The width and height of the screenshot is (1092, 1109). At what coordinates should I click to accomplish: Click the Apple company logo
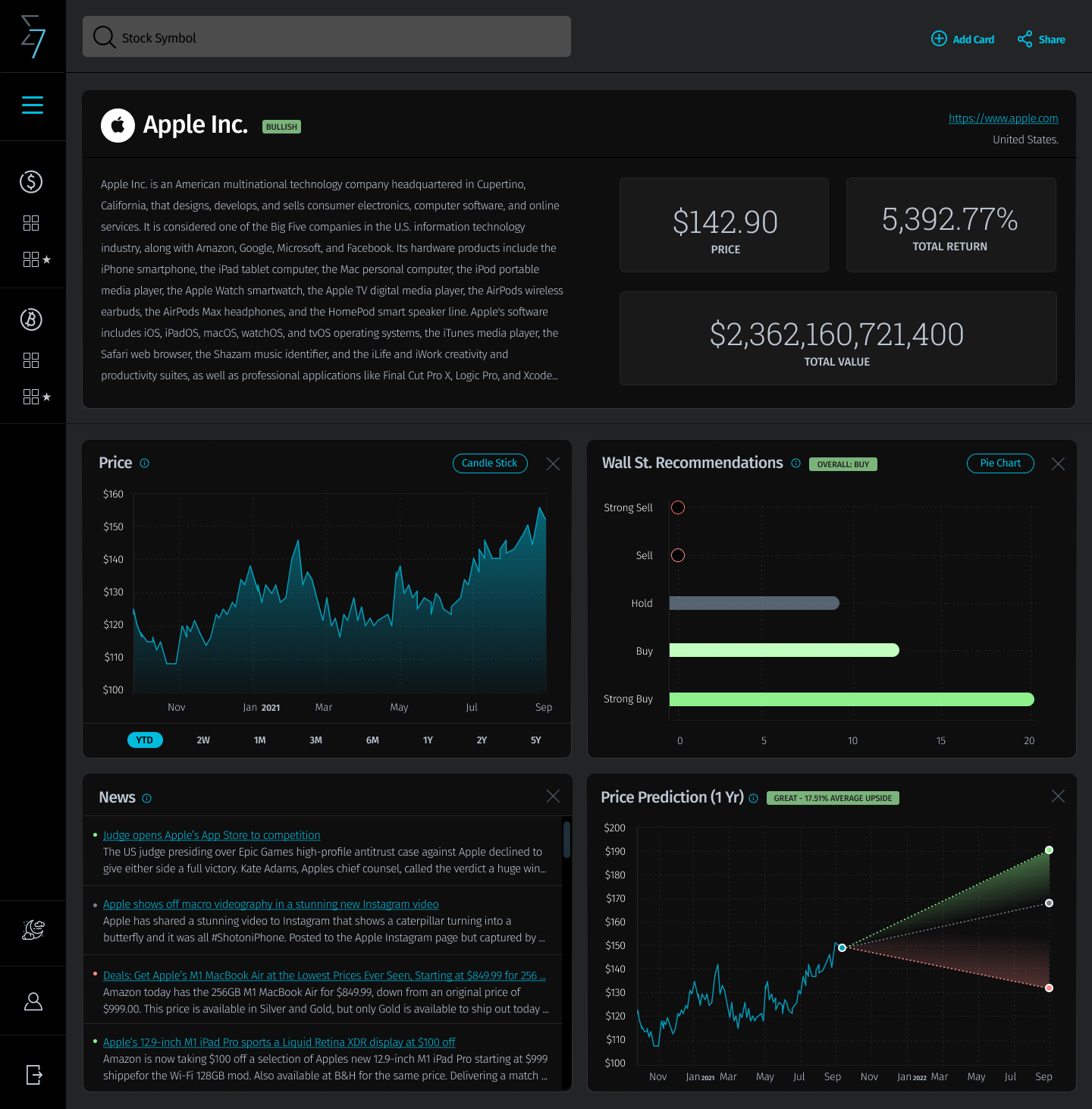coord(118,125)
